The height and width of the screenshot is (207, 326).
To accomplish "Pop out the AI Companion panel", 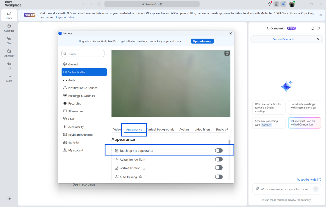I will (318, 28).
